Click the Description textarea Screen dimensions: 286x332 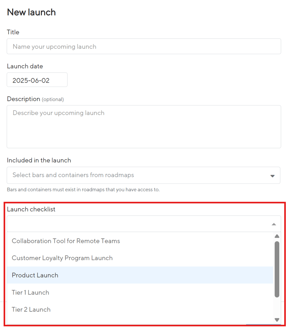(x=142, y=126)
